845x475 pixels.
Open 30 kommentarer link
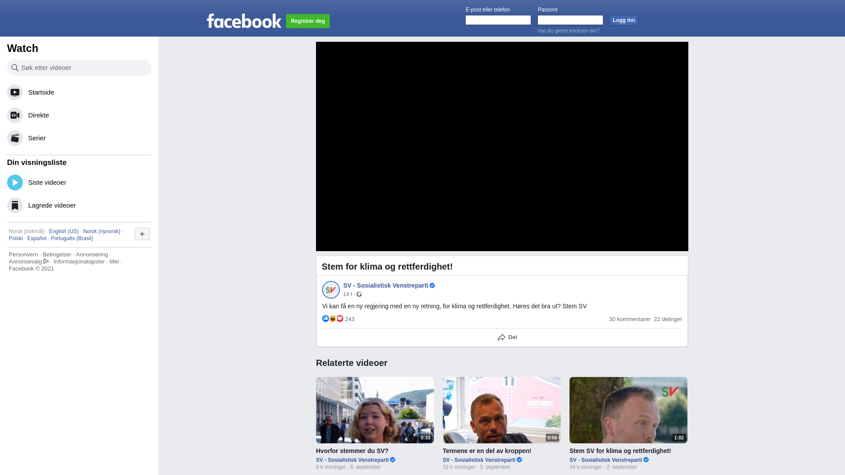(x=630, y=319)
